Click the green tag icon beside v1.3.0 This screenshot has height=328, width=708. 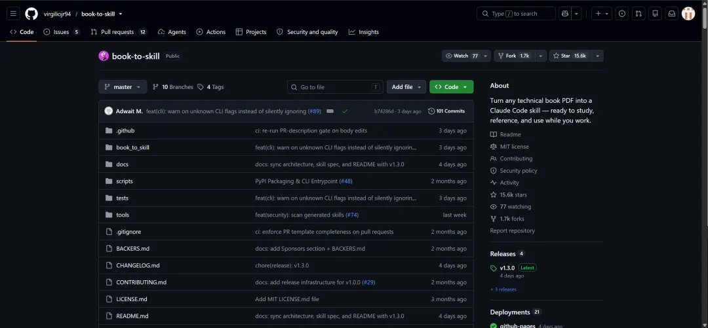(x=494, y=268)
